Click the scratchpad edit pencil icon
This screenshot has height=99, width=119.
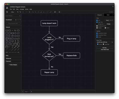(19, 20)
